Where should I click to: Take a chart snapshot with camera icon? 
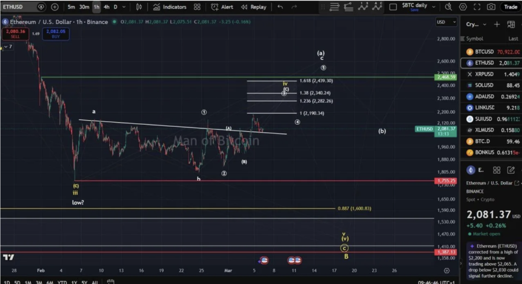pos(491,7)
